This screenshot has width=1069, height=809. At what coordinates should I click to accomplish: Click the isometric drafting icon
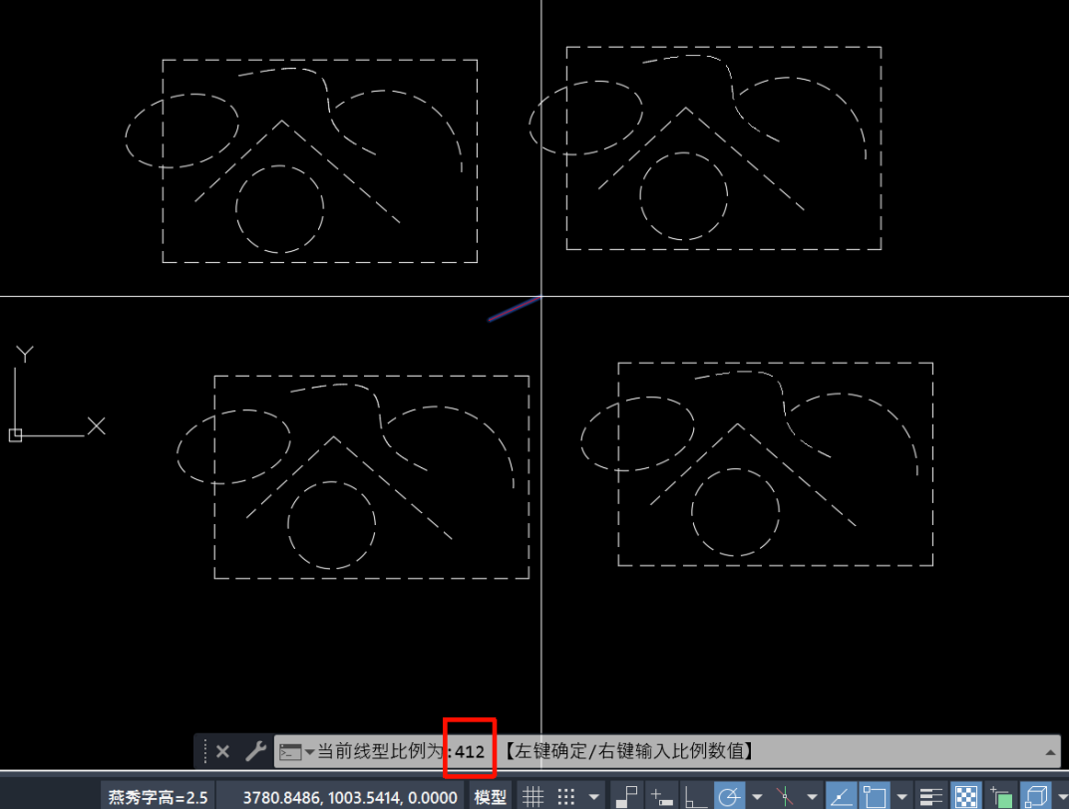[x=785, y=796]
